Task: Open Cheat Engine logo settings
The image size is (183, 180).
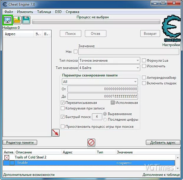Action: coord(171,29)
